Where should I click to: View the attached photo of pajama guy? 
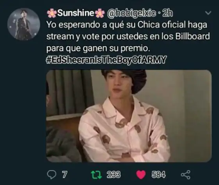pyautogui.click(x=129, y=116)
